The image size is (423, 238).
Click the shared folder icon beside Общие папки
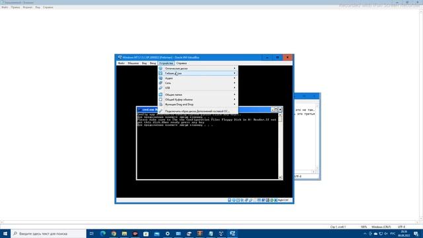click(x=161, y=95)
